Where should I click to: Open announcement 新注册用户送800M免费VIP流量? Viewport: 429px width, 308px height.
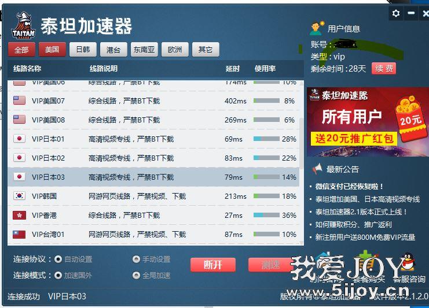(x=365, y=237)
